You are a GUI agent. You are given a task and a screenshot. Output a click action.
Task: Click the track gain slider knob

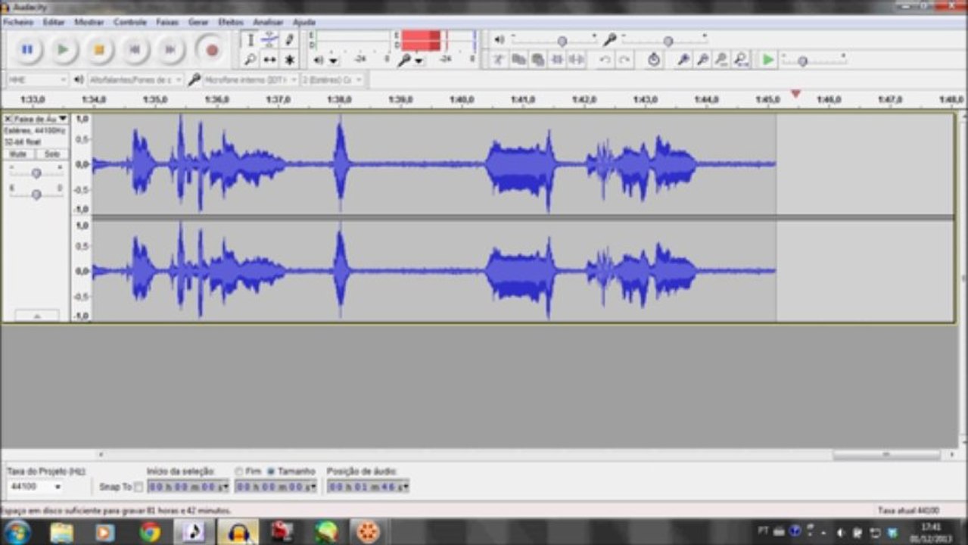36,173
